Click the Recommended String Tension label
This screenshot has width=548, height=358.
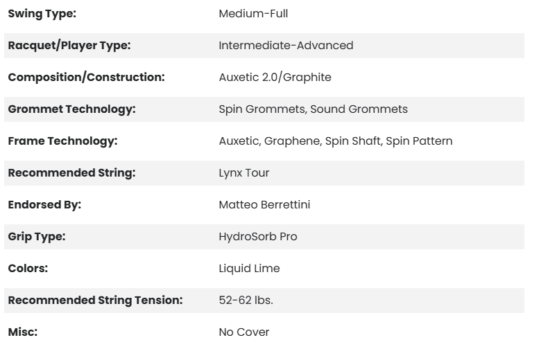click(95, 301)
